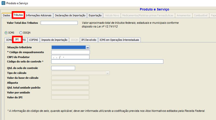Switch to the Dados tab

[x=7, y=16]
